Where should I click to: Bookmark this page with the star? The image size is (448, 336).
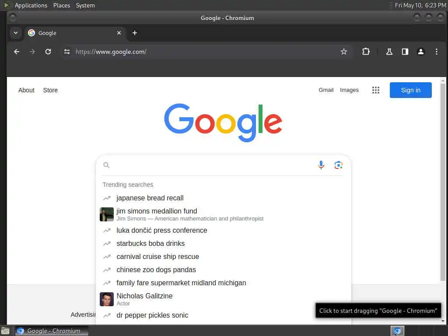(x=344, y=52)
